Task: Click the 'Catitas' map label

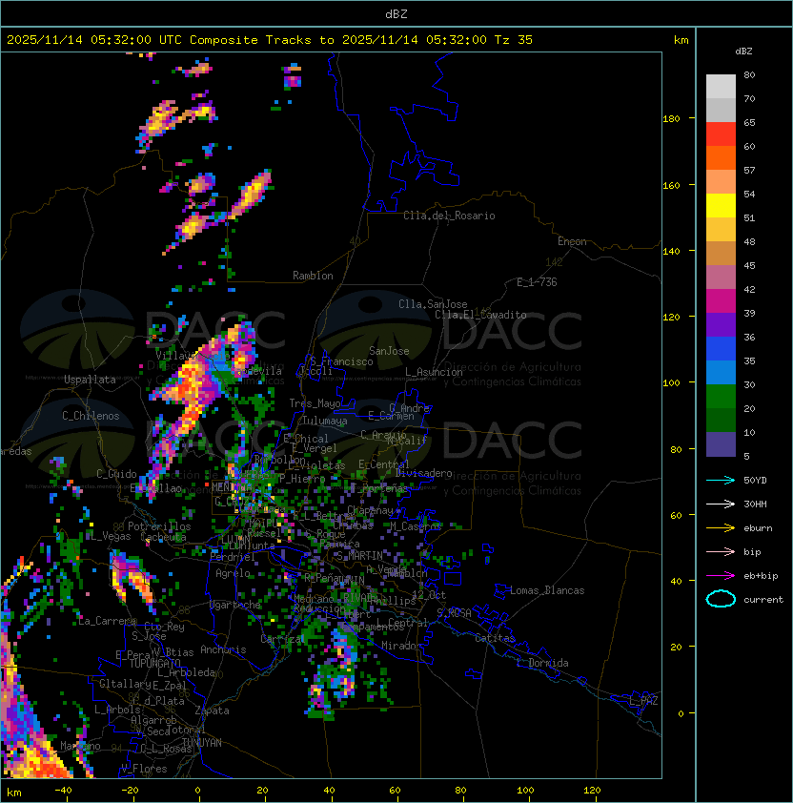Action: [x=495, y=638]
